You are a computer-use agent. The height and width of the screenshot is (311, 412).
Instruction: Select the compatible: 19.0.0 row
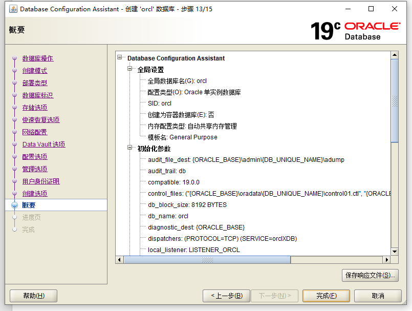coord(174,182)
